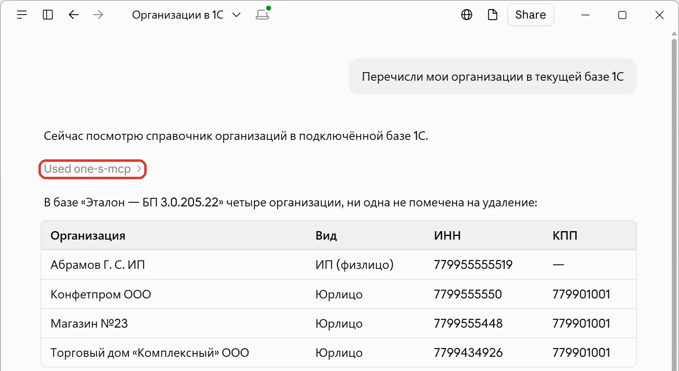Open the hamburger menu icon

22,15
